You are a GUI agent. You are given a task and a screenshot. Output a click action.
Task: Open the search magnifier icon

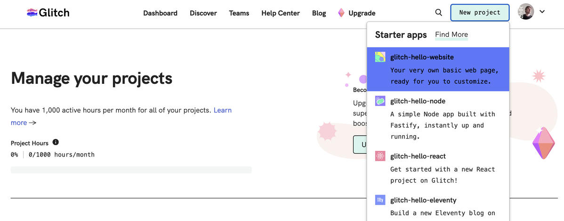click(438, 13)
